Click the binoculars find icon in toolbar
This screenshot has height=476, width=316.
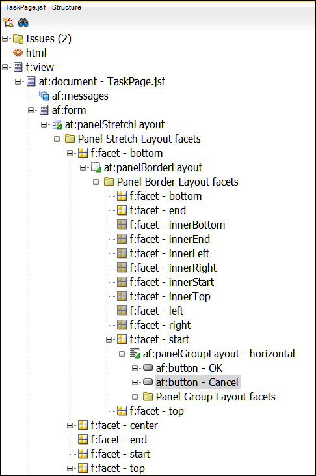click(x=23, y=22)
